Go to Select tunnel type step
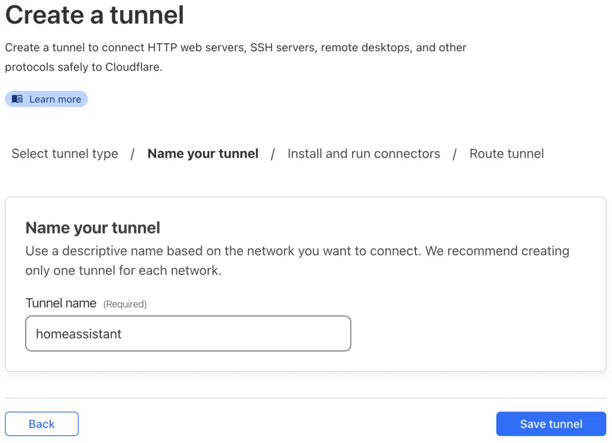The height and width of the screenshot is (443, 612). [65, 153]
